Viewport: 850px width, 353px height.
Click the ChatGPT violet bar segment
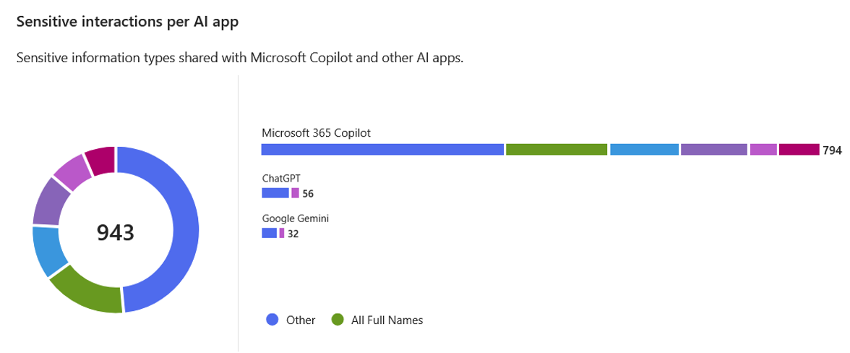tap(295, 193)
